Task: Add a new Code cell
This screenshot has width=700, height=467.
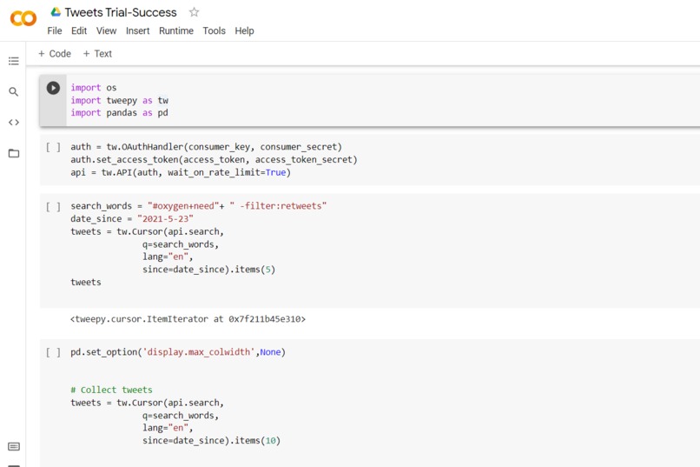Action: tap(55, 54)
